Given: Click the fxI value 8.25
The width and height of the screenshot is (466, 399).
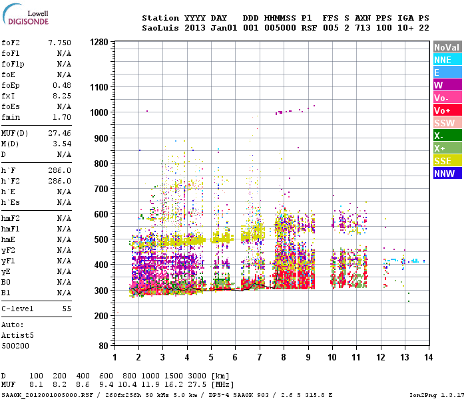Looking at the screenshot, I should tap(62, 96).
